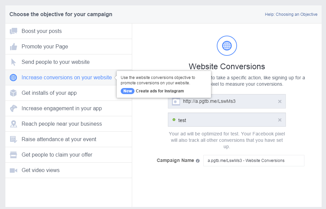This screenshot has height=209, width=326.
Task: Click the box icon for Get installs of your app
Action: (x=13, y=93)
